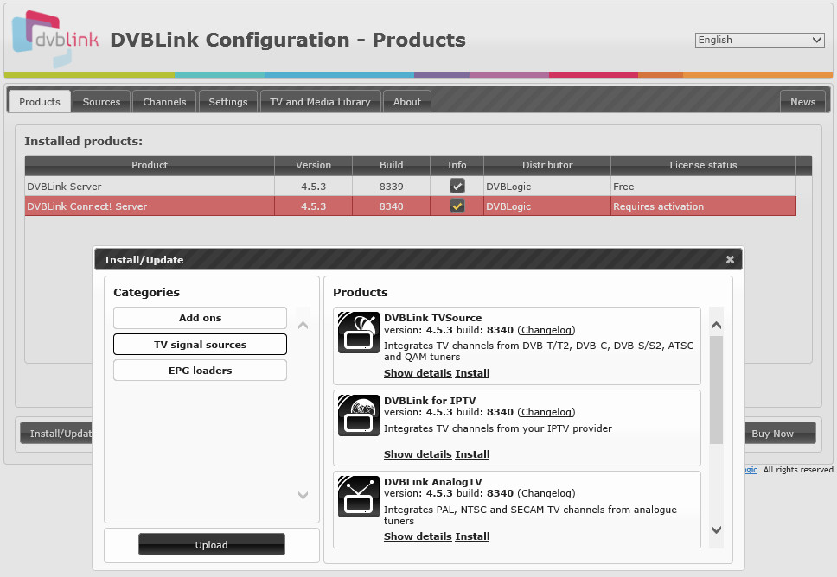This screenshot has height=577, width=837.
Task: Select the Add ons category
Action: tap(201, 318)
